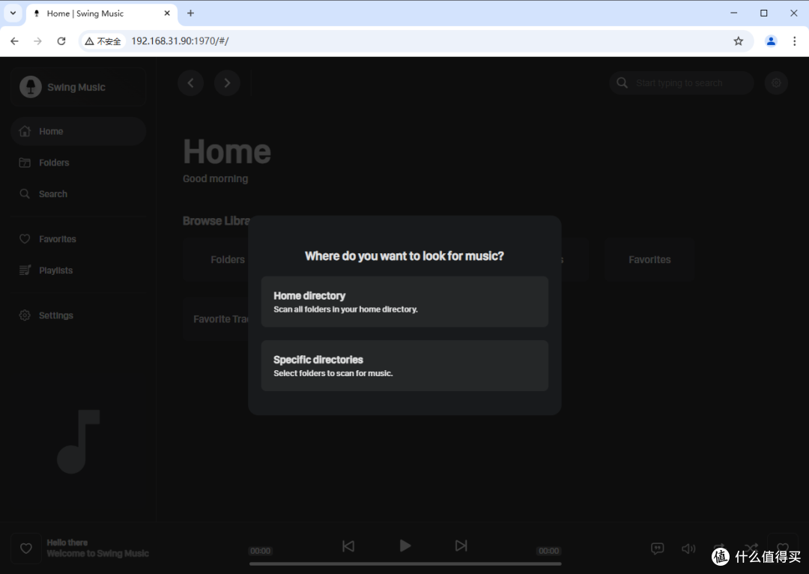Open Settings in the left sidebar
The width and height of the screenshot is (809, 574).
(x=55, y=315)
